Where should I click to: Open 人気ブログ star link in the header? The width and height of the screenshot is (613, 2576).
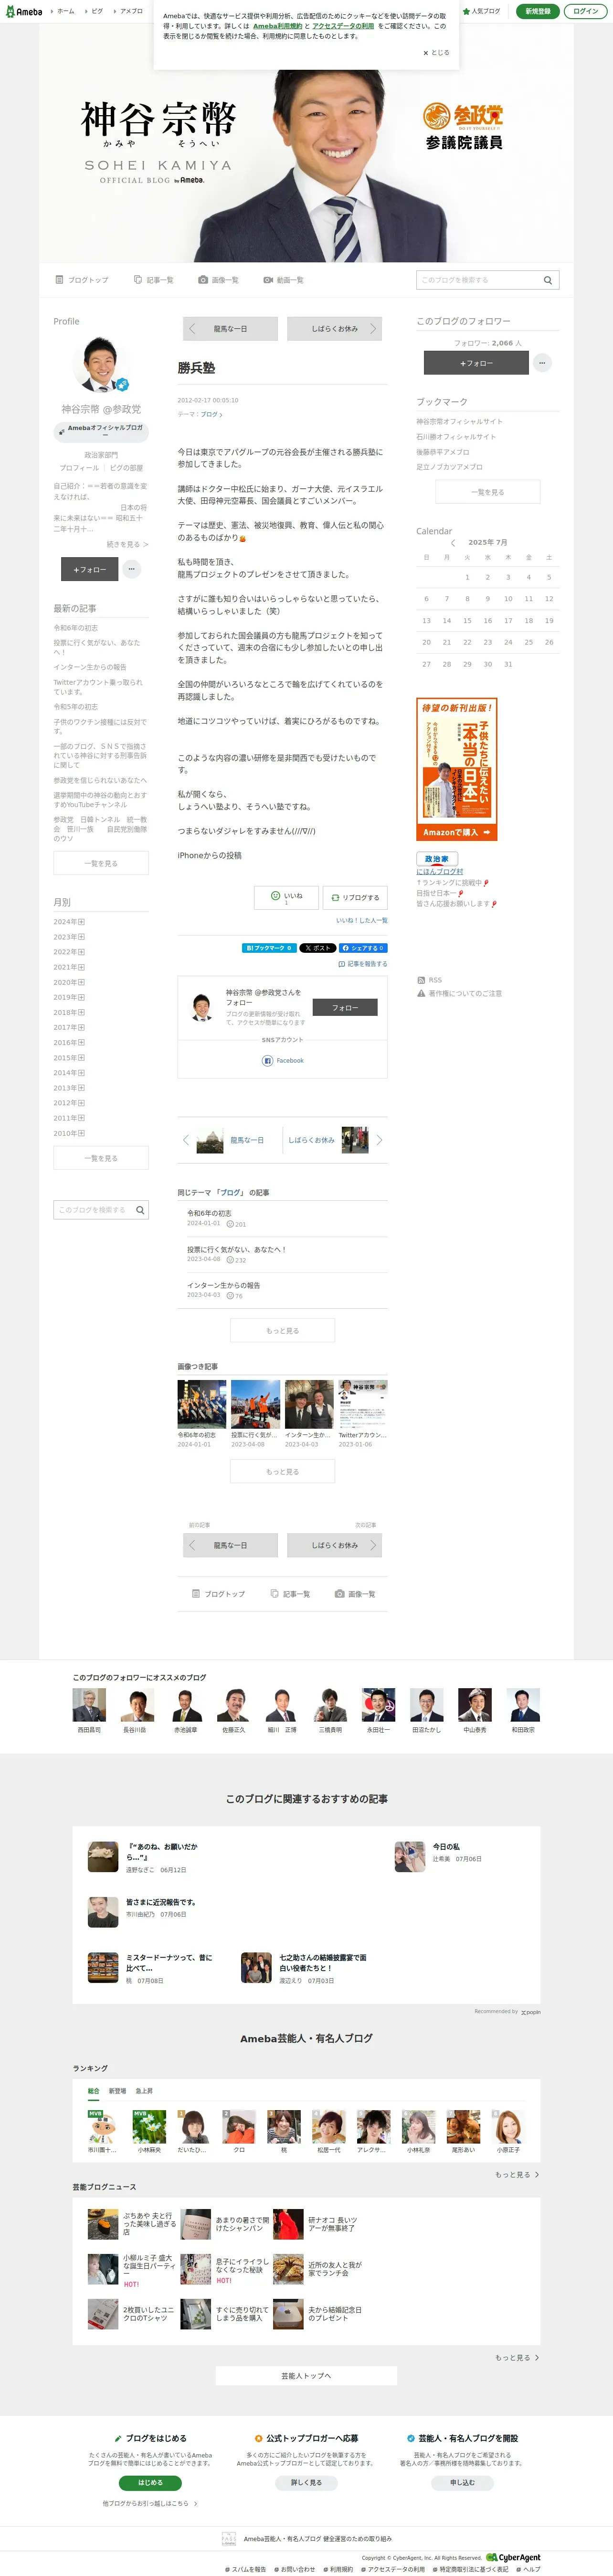tap(480, 11)
